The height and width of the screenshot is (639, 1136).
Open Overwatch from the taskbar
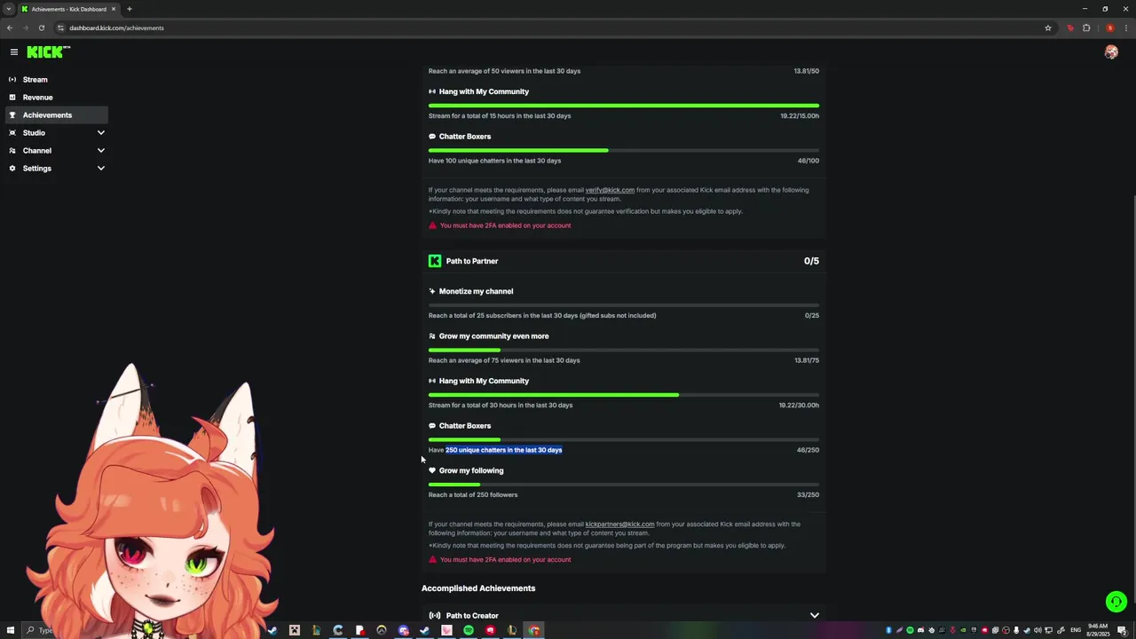pos(382,630)
